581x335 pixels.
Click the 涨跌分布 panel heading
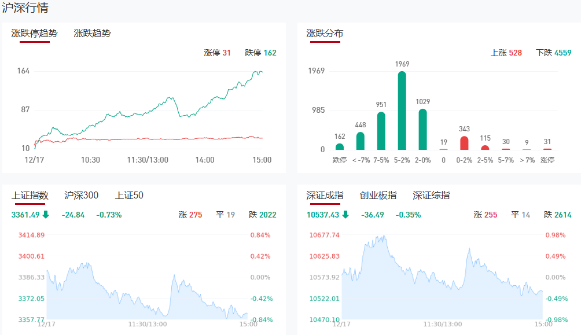[x=325, y=33]
